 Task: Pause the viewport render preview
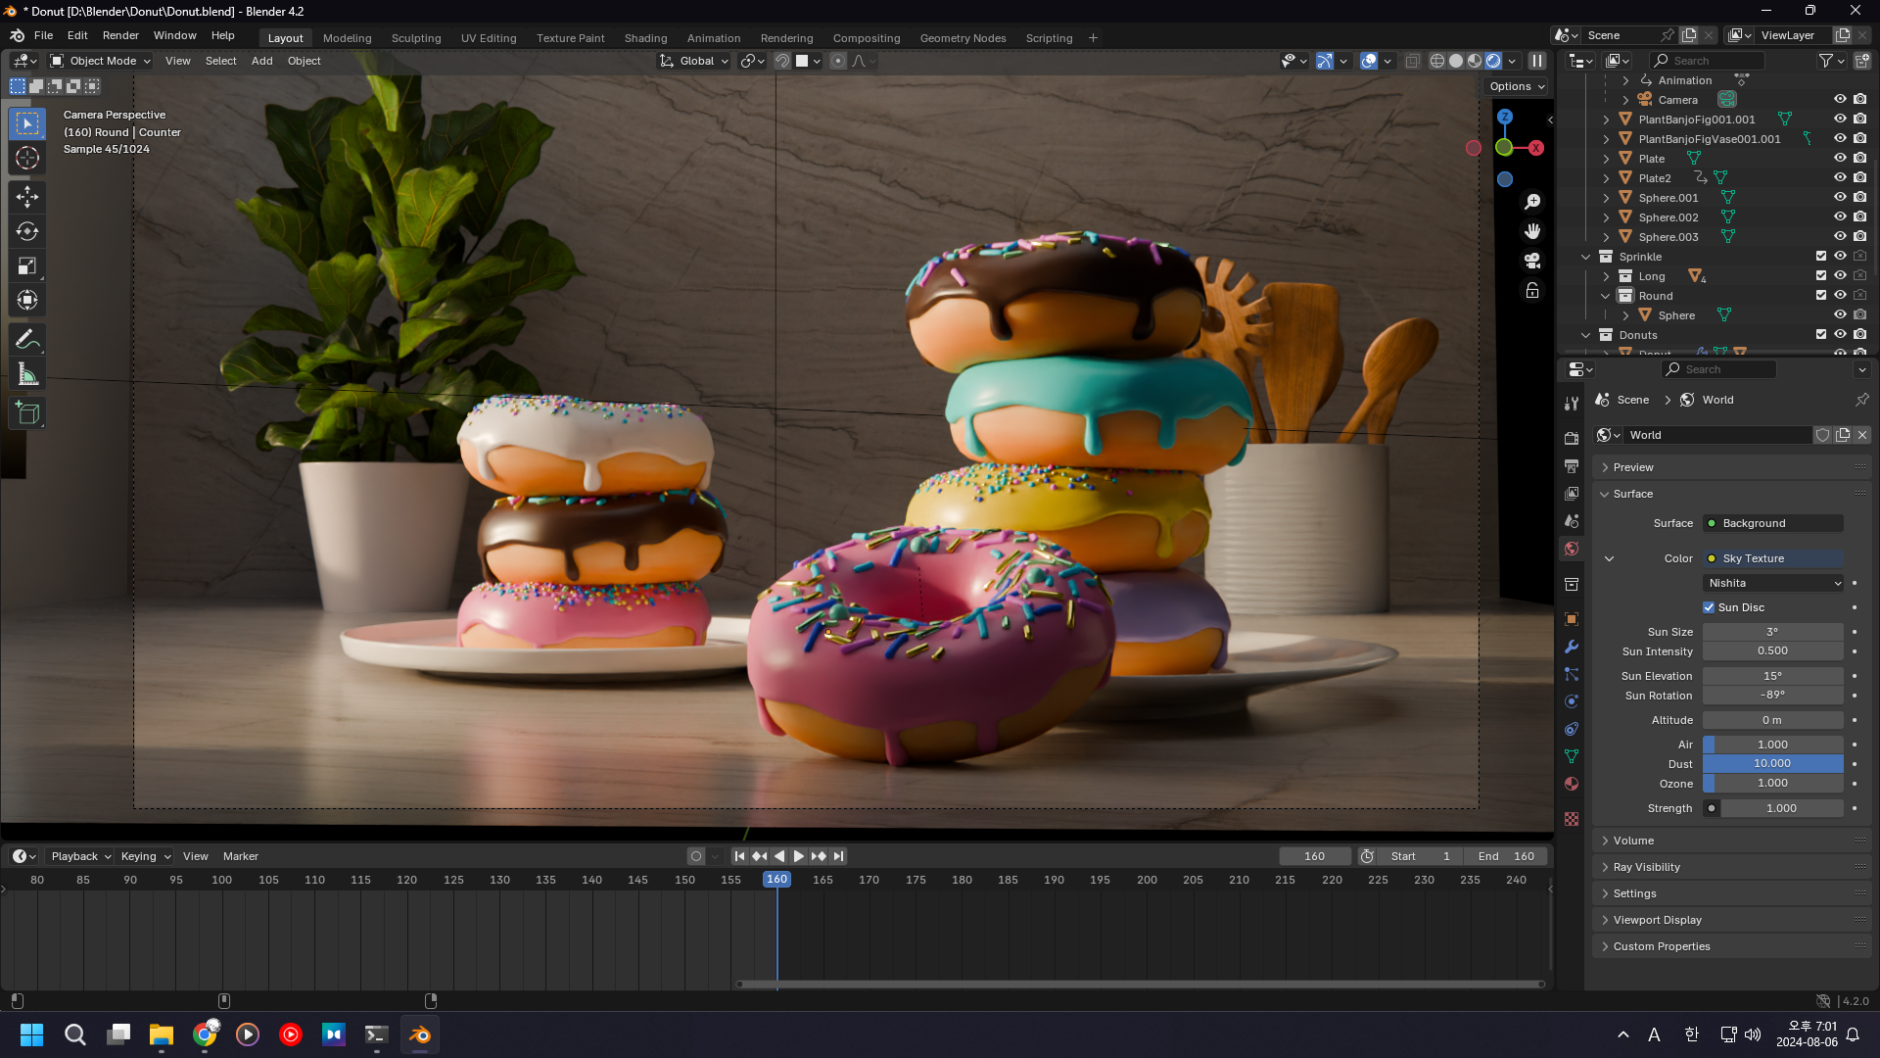point(1537,61)
